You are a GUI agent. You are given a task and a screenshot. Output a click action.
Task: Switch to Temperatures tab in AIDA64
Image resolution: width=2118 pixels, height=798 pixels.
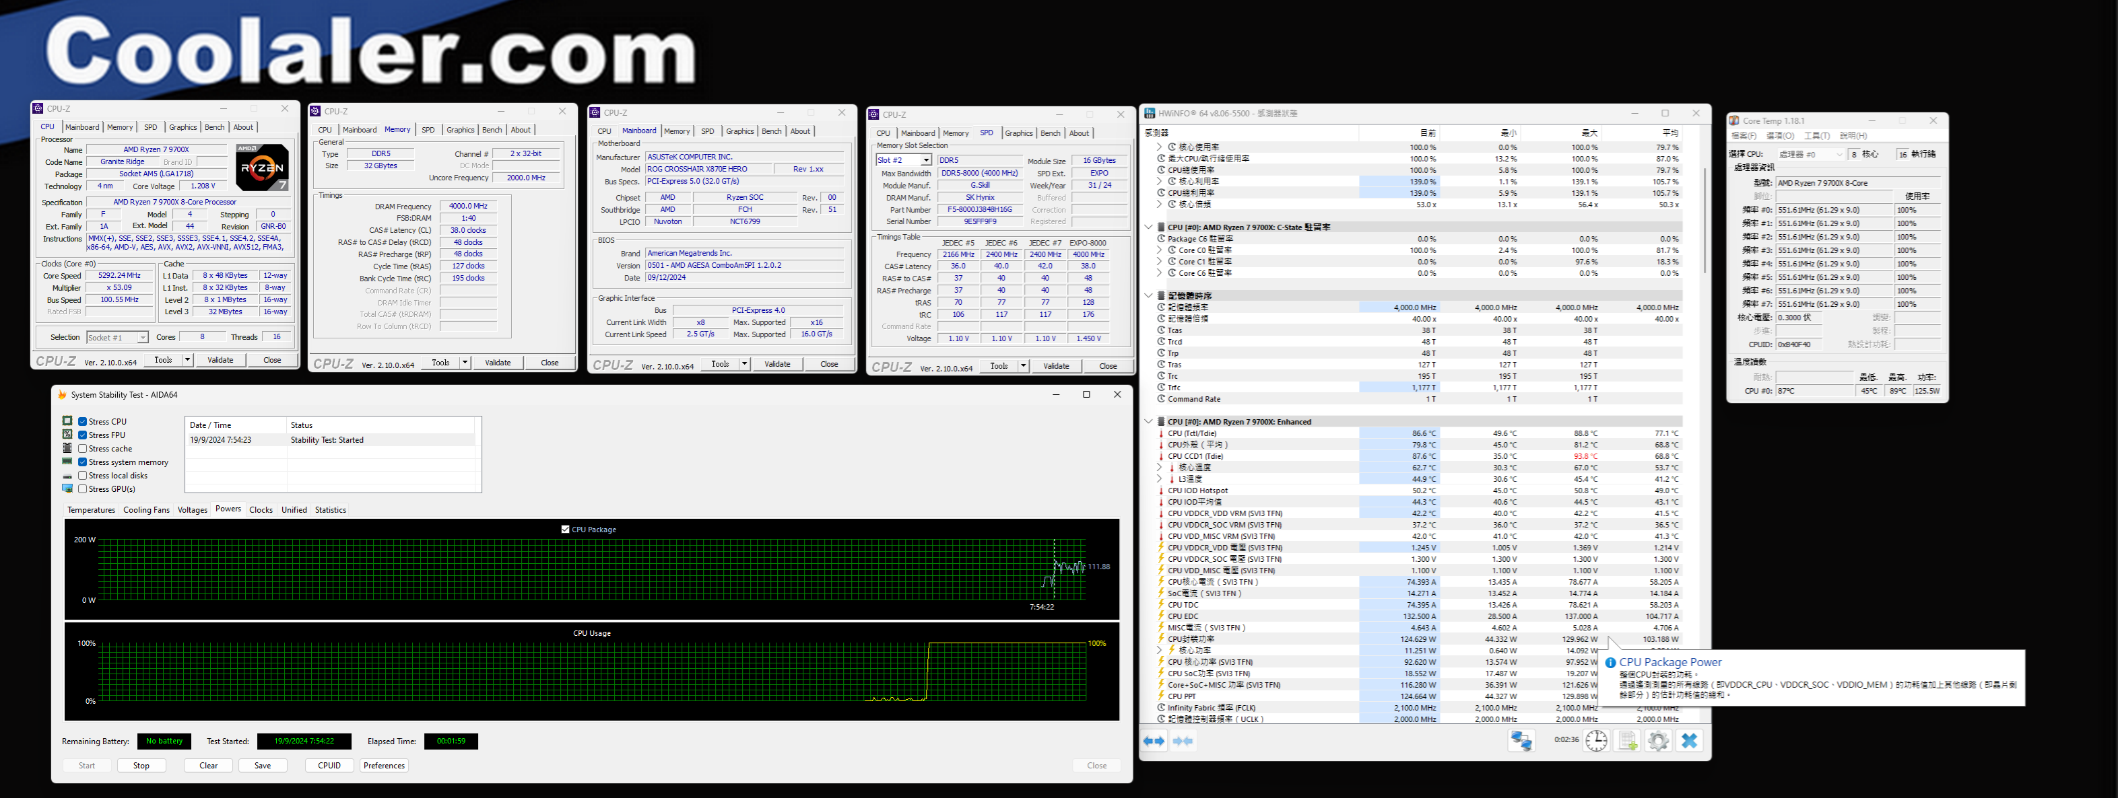click(x=92, y=509)
